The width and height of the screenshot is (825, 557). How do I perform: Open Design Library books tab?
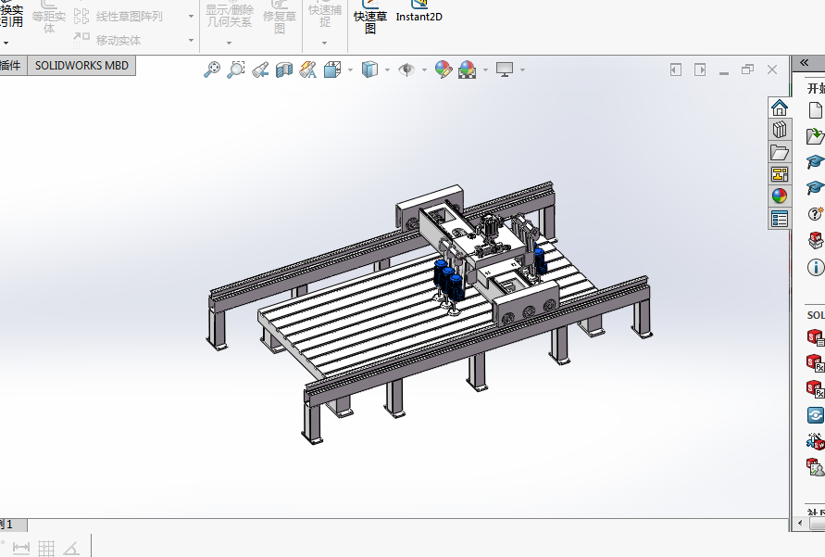[780, 130]
